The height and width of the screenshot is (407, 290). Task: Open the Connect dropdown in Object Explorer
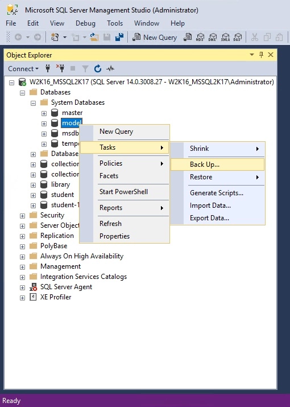[23, 68]
